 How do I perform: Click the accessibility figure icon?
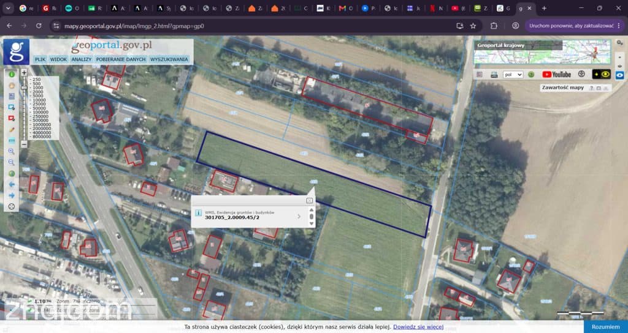coord(581,74)
